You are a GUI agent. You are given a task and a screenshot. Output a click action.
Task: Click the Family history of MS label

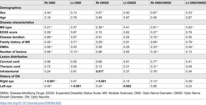tap(15, 42)
